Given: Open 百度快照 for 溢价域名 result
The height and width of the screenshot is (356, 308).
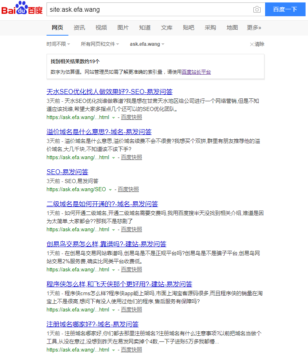Looking at the screenshot, I should (131, 157).
